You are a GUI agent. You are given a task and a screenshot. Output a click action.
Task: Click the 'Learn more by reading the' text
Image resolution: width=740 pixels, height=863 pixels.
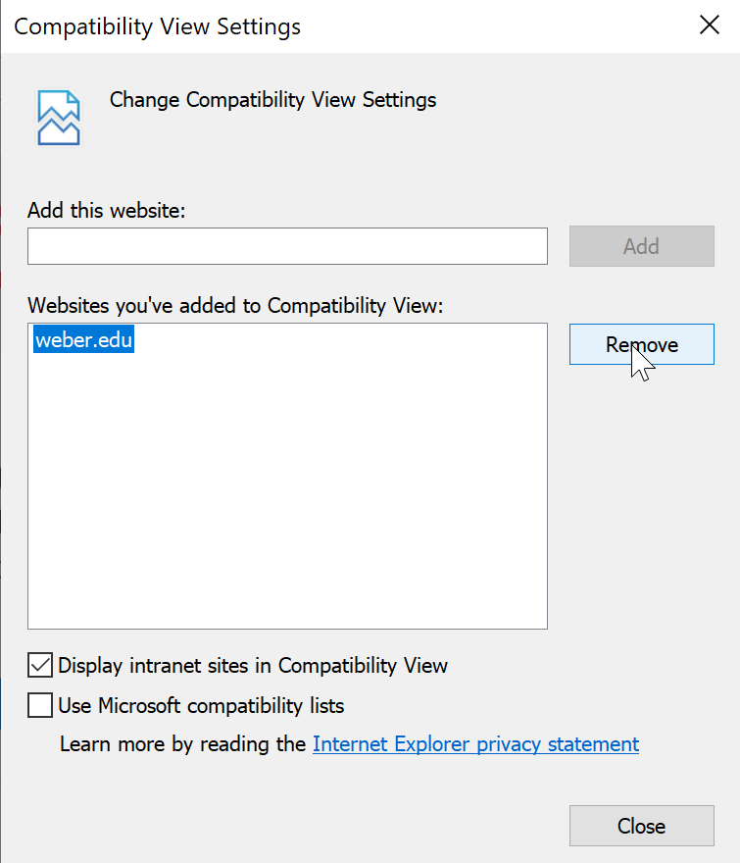183,744
